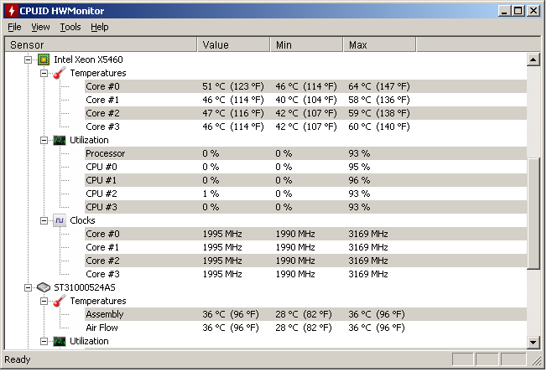Click the Value column header
552x377 pixels.
click(234, 44)
